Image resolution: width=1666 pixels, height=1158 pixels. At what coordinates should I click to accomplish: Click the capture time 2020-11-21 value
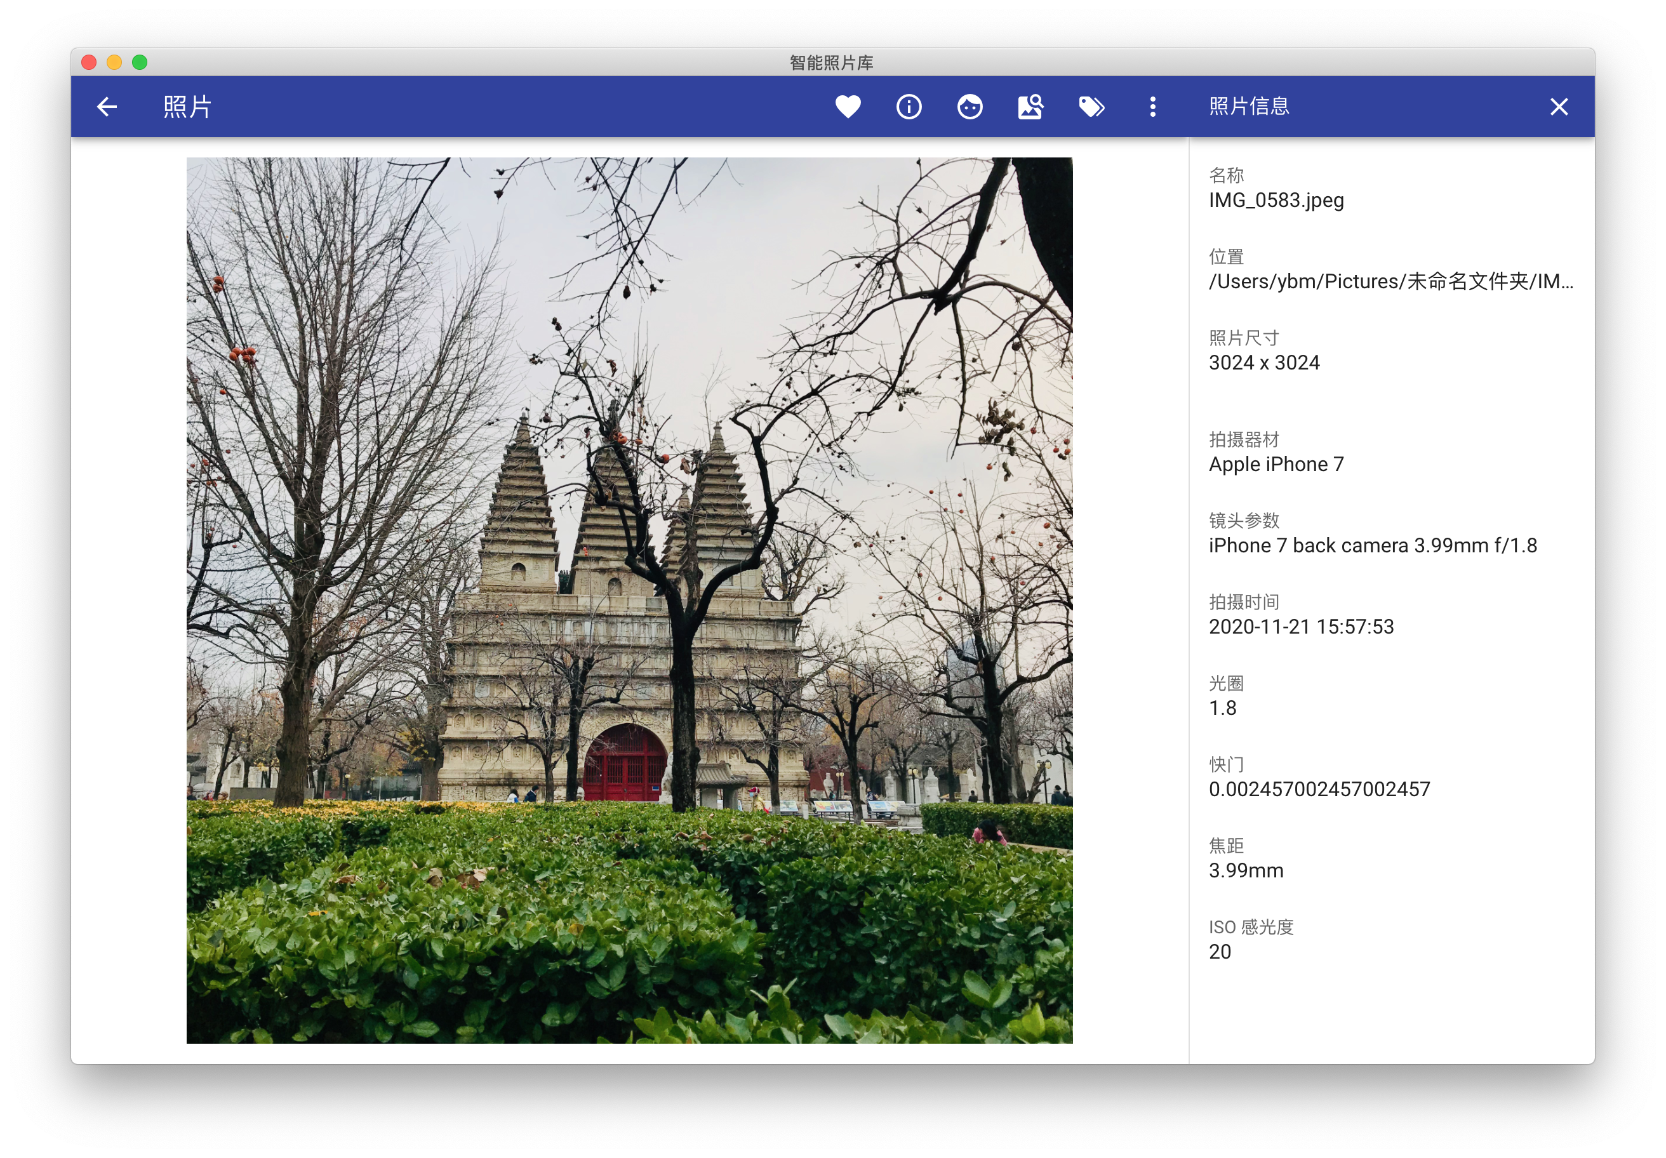(1300, 627)
